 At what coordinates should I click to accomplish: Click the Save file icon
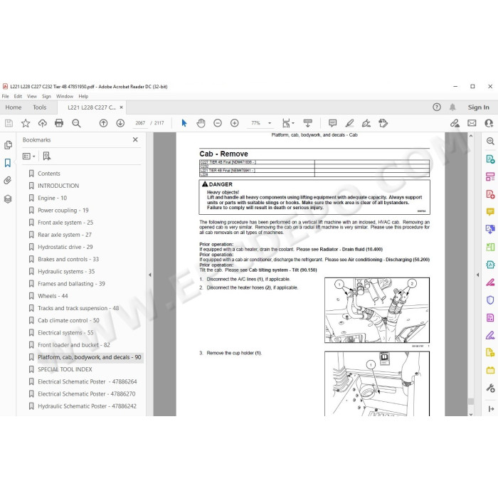9,123
